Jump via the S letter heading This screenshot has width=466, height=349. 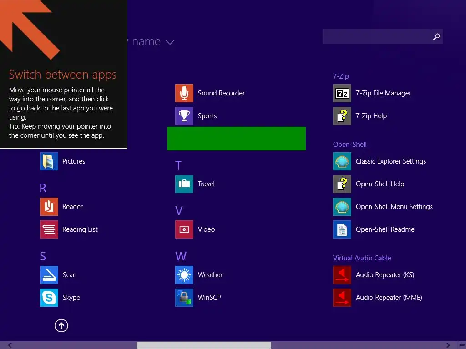[43, 256]
